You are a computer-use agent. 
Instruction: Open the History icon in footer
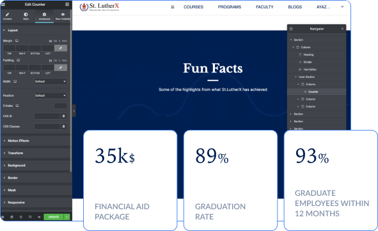tap(21, 217)
